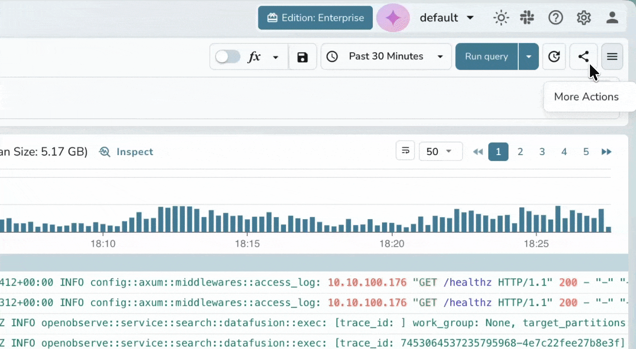Select page 1 in pagination

point(498,152)
